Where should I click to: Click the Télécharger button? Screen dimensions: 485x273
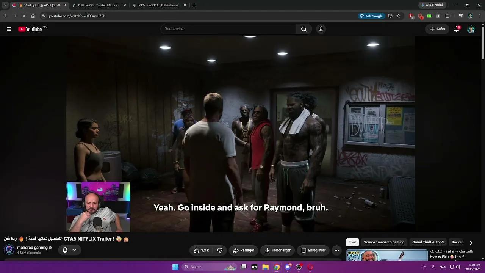[x=277, y=250]
